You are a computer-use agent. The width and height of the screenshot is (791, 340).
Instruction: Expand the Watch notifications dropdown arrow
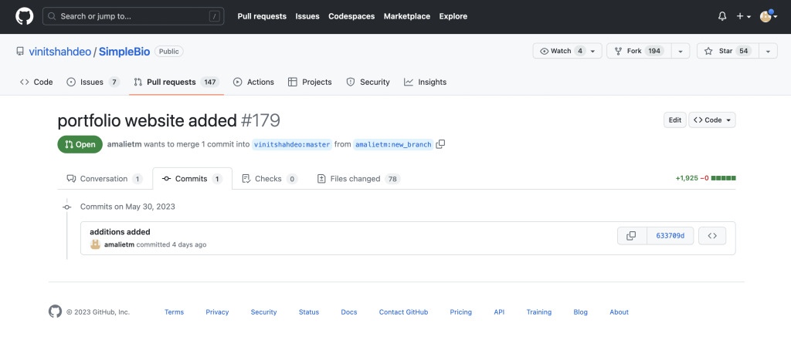pyautogui.click(x=594, y=51)
